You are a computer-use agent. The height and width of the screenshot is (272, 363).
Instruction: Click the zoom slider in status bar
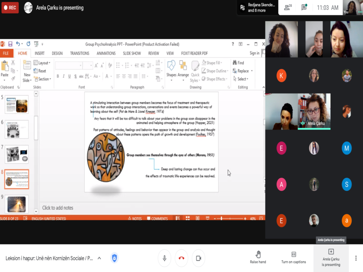point(230,219)
